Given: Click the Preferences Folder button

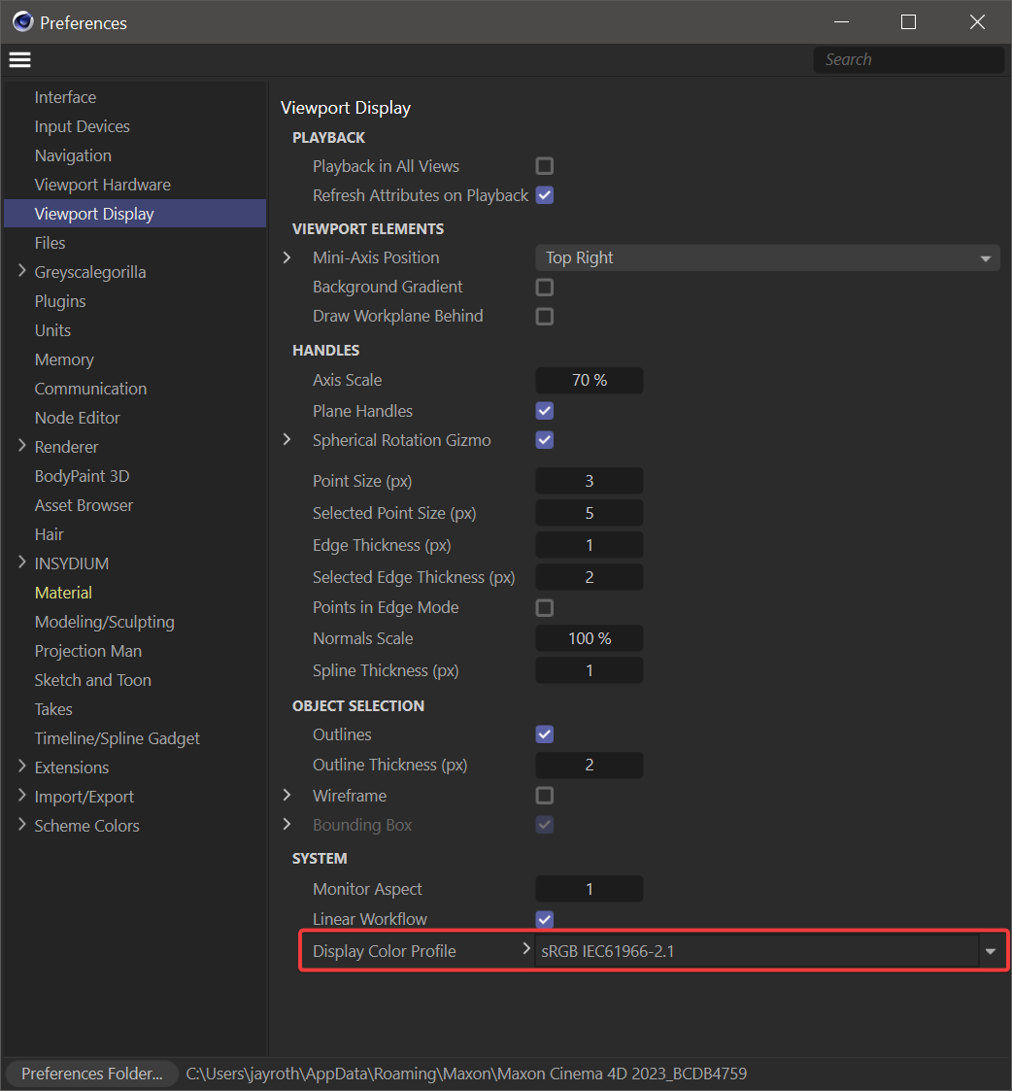Looking at the screenshot, I should click(x=90, y=1073).
